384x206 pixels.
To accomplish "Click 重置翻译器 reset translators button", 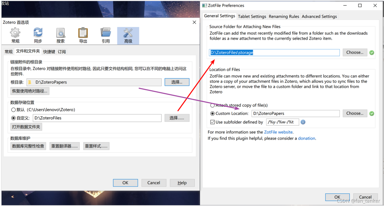I will click(65, 146).
